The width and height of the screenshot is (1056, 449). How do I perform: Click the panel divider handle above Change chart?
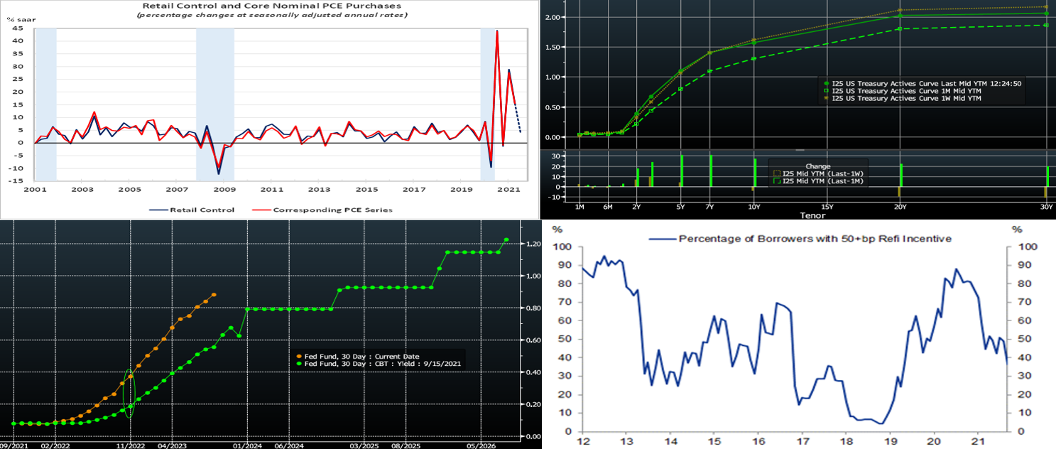pyautogui.click(x=799, y=150)
